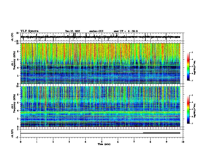This screenshot has height=159, width=206.
Task: Click the ch.3(V) axis label
Action: (x=12, y=133)
